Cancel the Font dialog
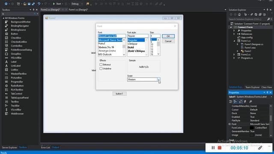274x154 pixels. pos(168,41)
